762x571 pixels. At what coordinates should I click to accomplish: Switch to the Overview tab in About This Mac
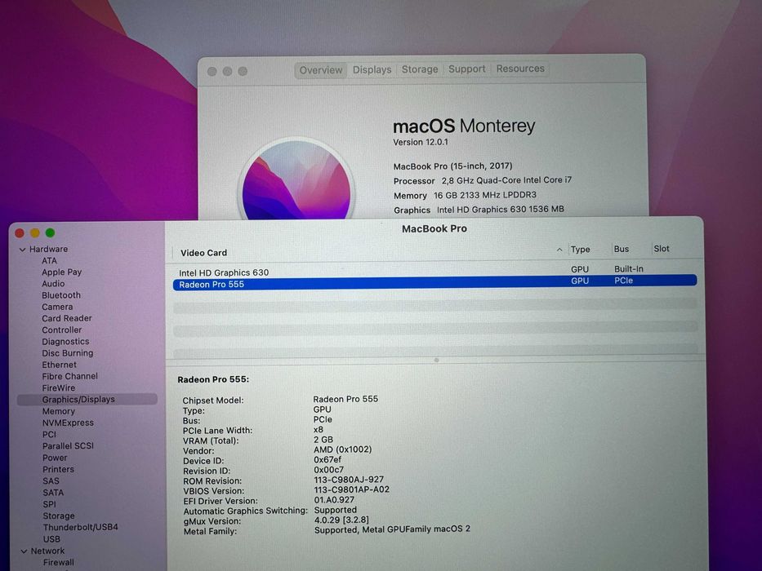[321, 70]
